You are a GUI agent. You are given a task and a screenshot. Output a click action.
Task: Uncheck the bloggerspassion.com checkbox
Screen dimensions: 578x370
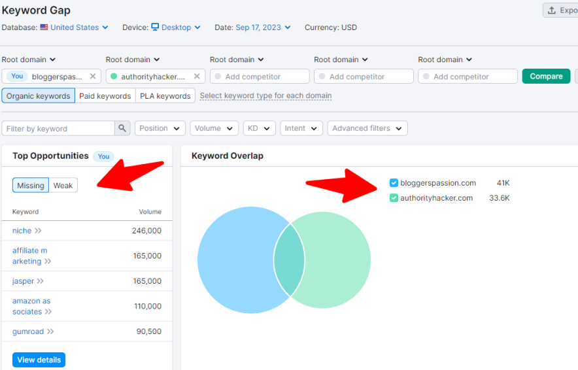point(394,183)
